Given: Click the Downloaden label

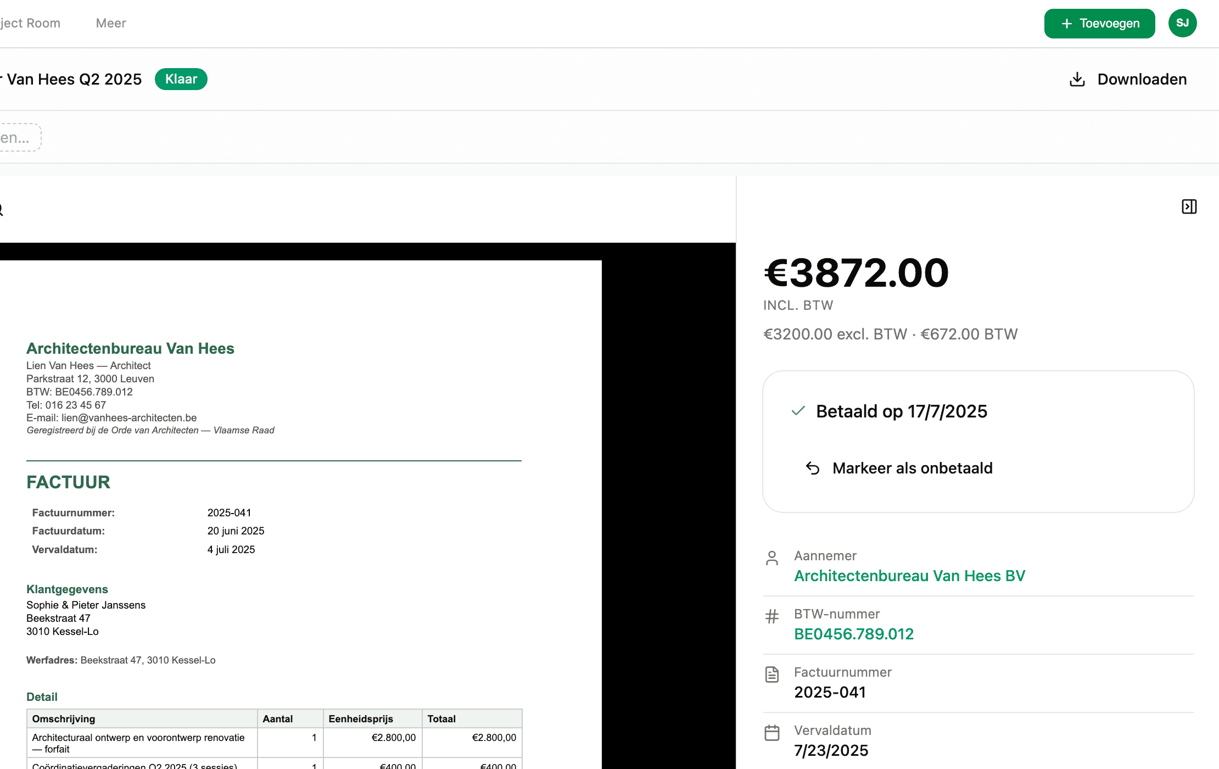Looking at the screenshot, I should (1142, 79).
